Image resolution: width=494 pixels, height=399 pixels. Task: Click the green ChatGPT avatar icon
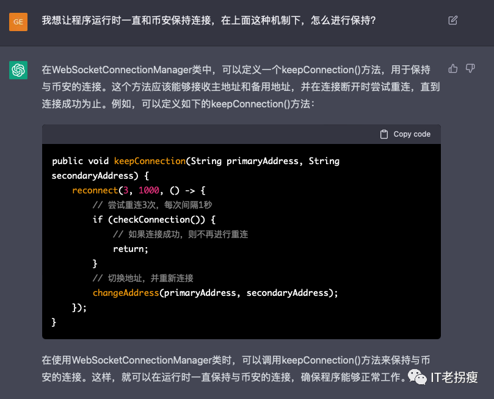point(18,70)
